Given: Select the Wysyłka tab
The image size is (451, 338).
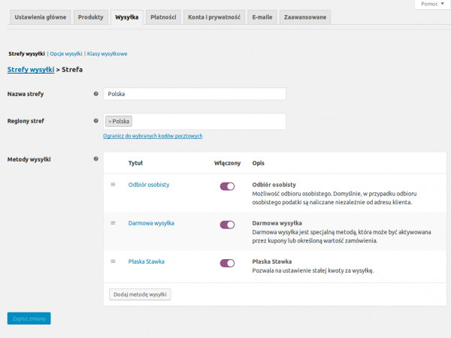Looking at the screenshot, I should 127,17.
